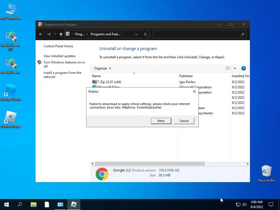This screenshot has width=280, height=210.
Task: Click the Programs and Features title bar icon
Action: click(x=40, y=24)
